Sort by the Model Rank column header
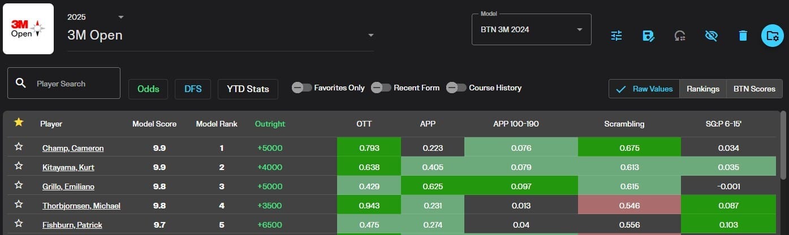 click(217, 124)
